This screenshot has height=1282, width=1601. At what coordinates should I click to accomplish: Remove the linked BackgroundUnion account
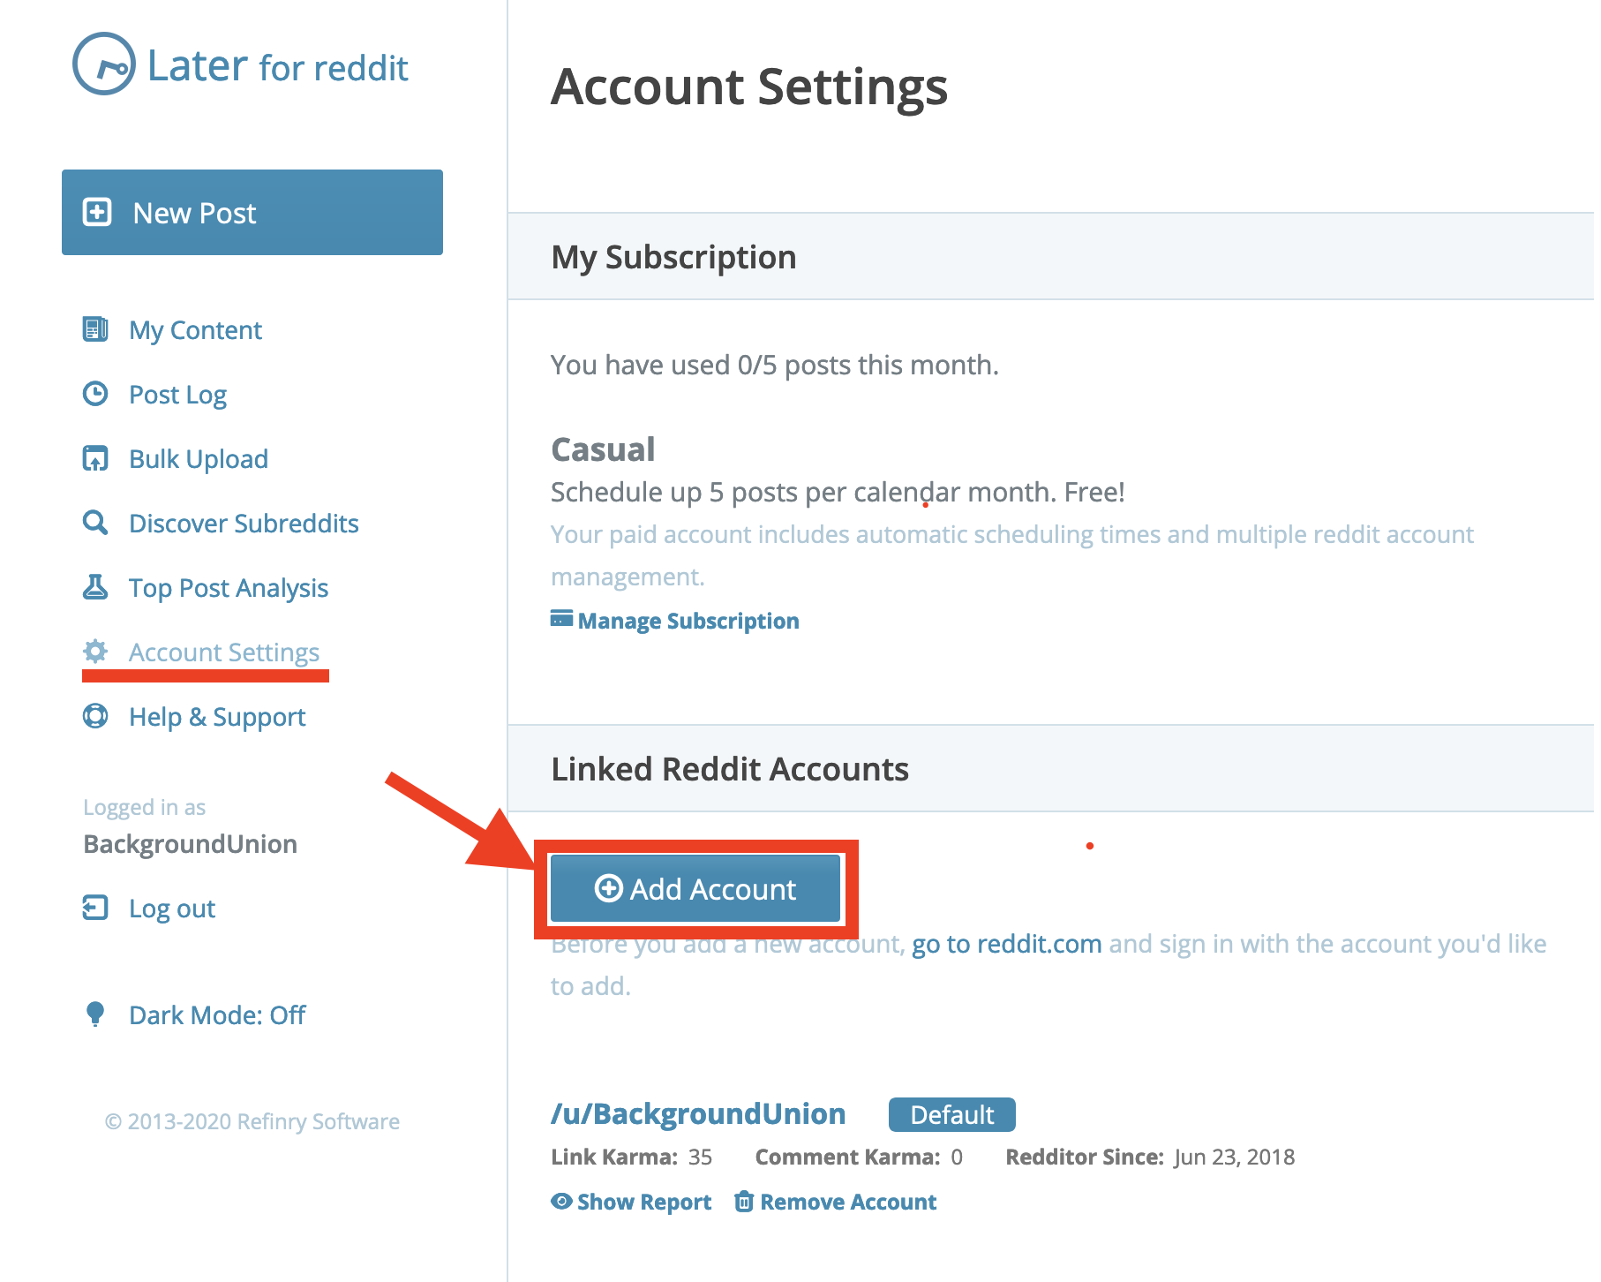[x=847, y=1202]
